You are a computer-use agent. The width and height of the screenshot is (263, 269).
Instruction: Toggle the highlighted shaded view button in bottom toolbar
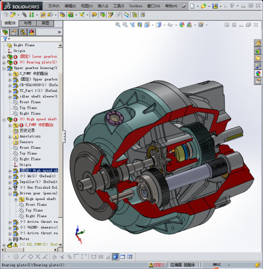tap(115, 257)
